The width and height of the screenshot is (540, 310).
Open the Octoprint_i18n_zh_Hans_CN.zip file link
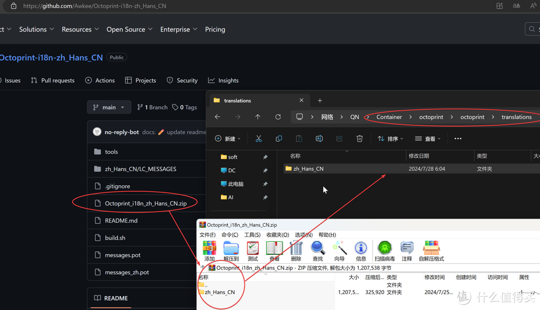(145, 203)
